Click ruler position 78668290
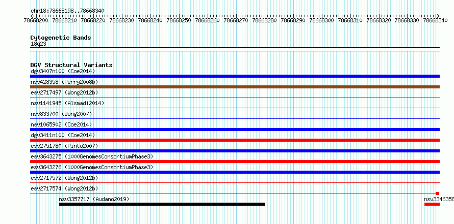The height and width of the screenshot is (224, 454). point(293,20)
